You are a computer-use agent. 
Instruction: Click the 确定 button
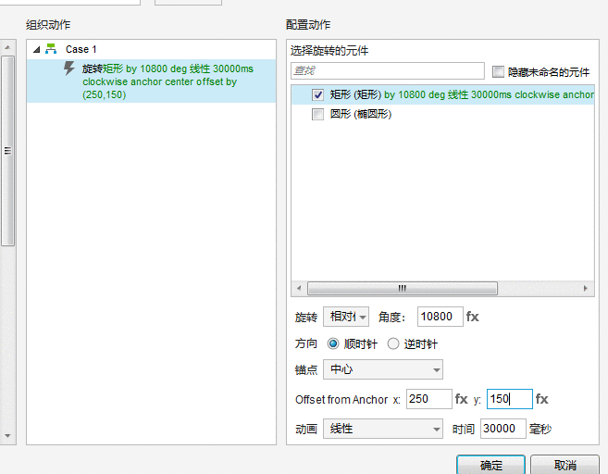[x=490, y=465]
